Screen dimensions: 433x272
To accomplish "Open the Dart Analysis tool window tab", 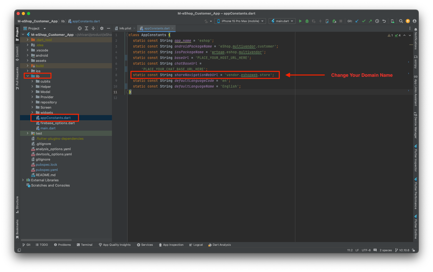I will pyautogui.click(x=219, y=245).
